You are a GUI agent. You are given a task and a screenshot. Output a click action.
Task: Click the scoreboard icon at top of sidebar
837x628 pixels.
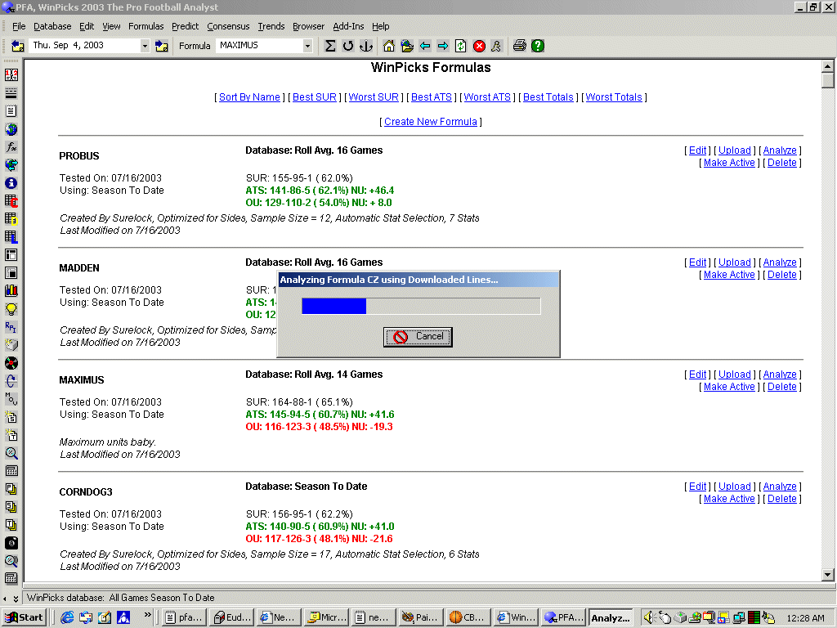11,74
